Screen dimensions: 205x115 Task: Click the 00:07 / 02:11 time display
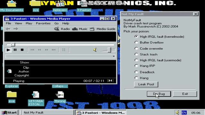click(94, 81)
